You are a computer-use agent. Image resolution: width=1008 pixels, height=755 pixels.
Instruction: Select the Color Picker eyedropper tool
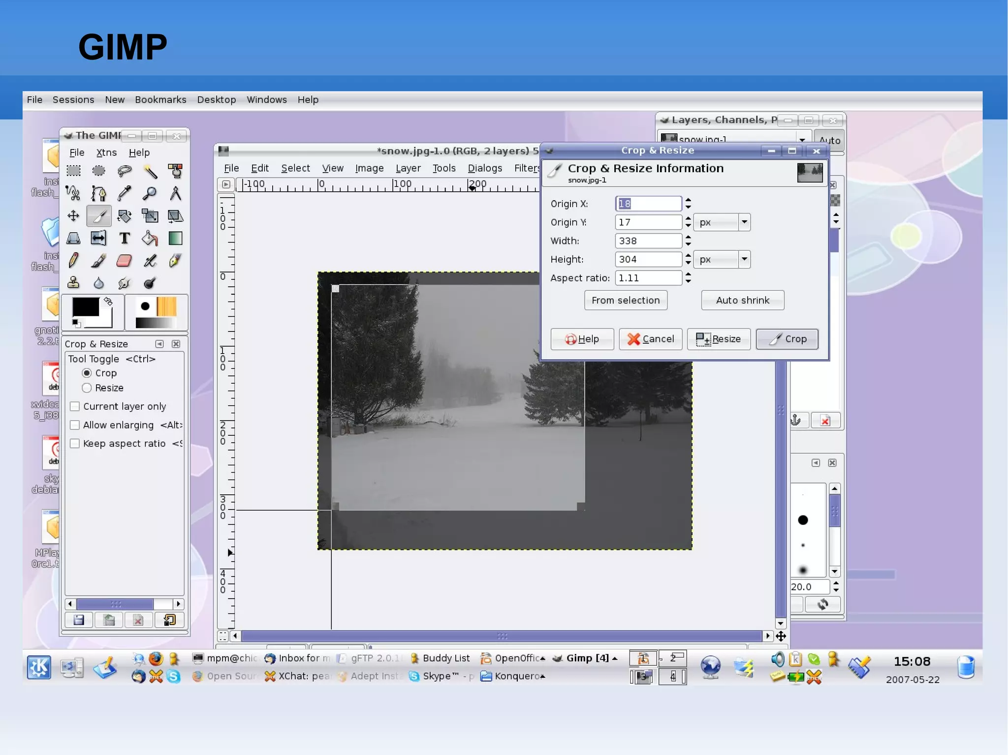(x=124, y=193)
